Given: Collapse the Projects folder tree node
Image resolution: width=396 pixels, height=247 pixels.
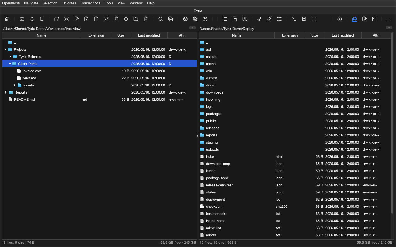Looking at the screenshot, I should point(5,49).
